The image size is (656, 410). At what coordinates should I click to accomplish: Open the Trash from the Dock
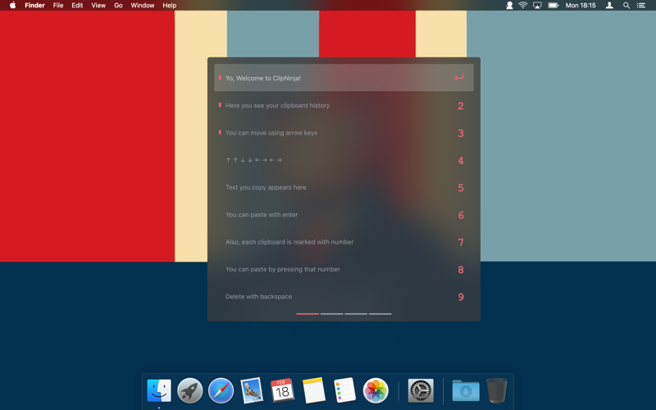pos(497,390)
